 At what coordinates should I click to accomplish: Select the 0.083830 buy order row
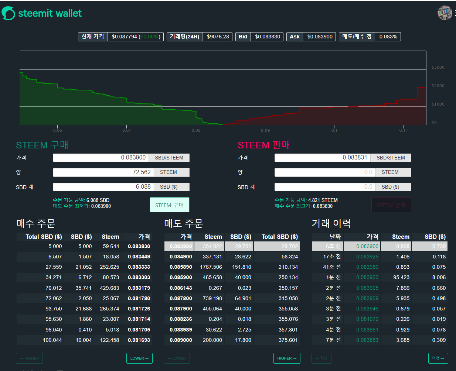84,246
